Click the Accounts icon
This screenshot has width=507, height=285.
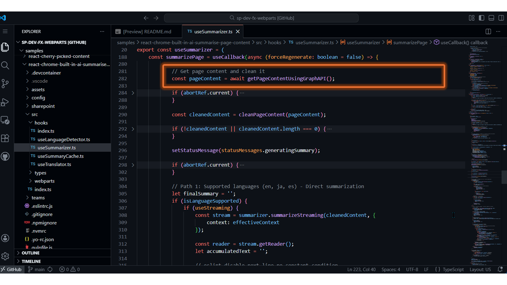point(5,238)
